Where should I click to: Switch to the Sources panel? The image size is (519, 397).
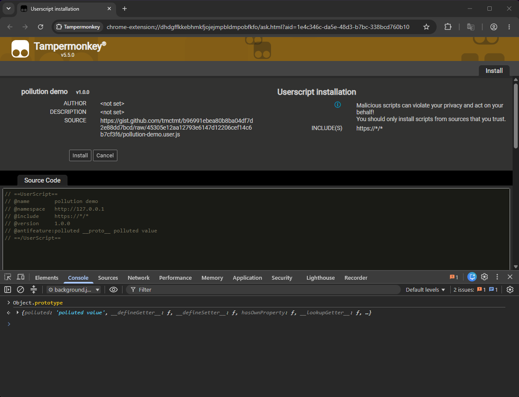pyautogui.click(x=108, y=278)
